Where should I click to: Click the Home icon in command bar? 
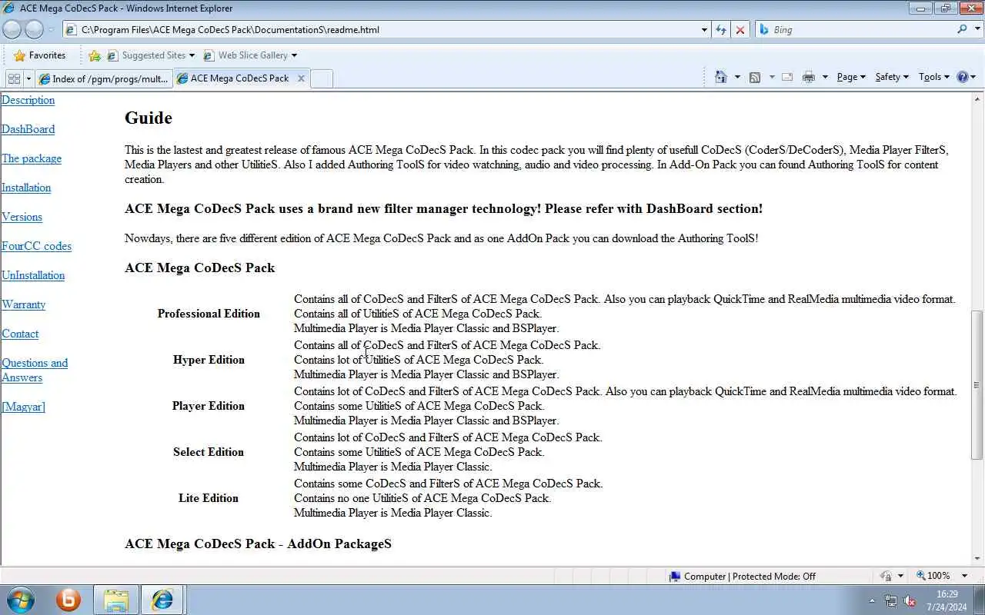pyautogui.click(x=721, y=77)
